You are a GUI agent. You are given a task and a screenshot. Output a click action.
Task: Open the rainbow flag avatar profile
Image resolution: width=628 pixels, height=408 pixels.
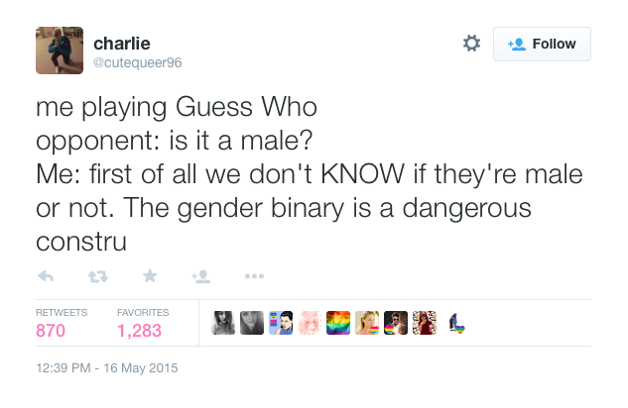pyautogui.click(x=338, y=323)
